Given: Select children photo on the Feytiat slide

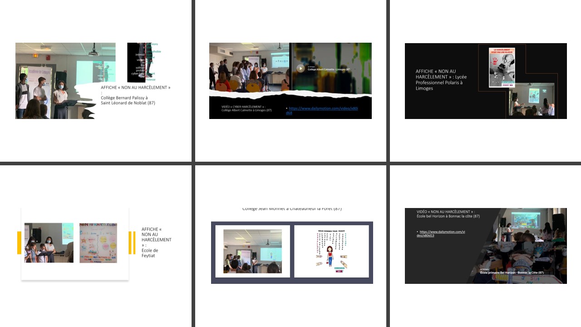Looking at the screenshot, I should (x=49, y=243).
